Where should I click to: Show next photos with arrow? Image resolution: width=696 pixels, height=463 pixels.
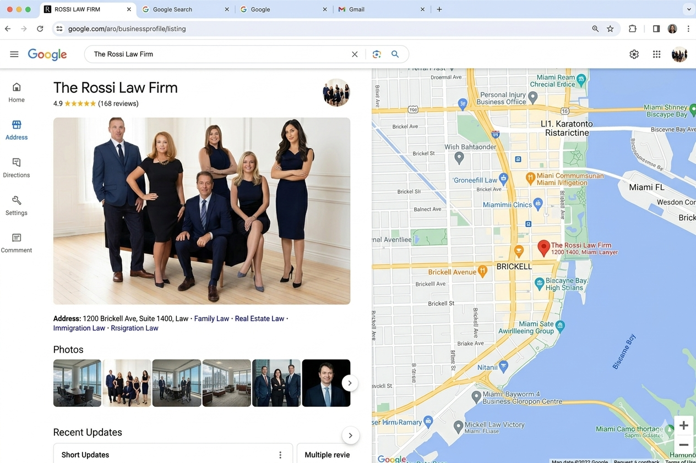(x=350, y=383)
